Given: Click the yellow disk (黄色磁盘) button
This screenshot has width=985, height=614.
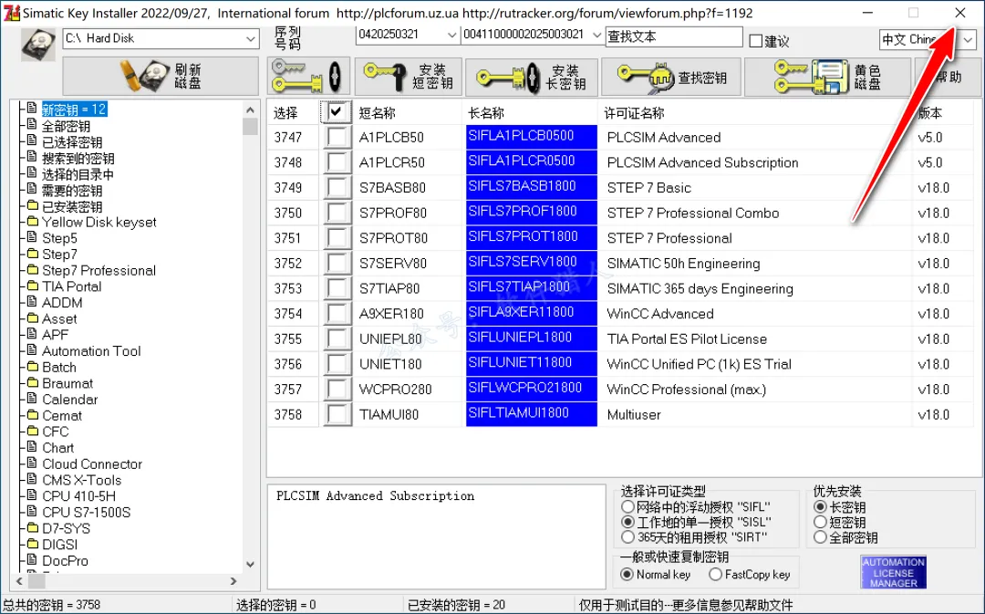Looking at the screenshot, I should point(827,76).
